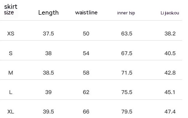Select the waistline value 50

[86, 34]
